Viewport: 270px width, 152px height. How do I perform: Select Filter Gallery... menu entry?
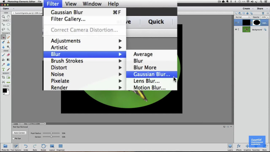click(x=85, y=19)
